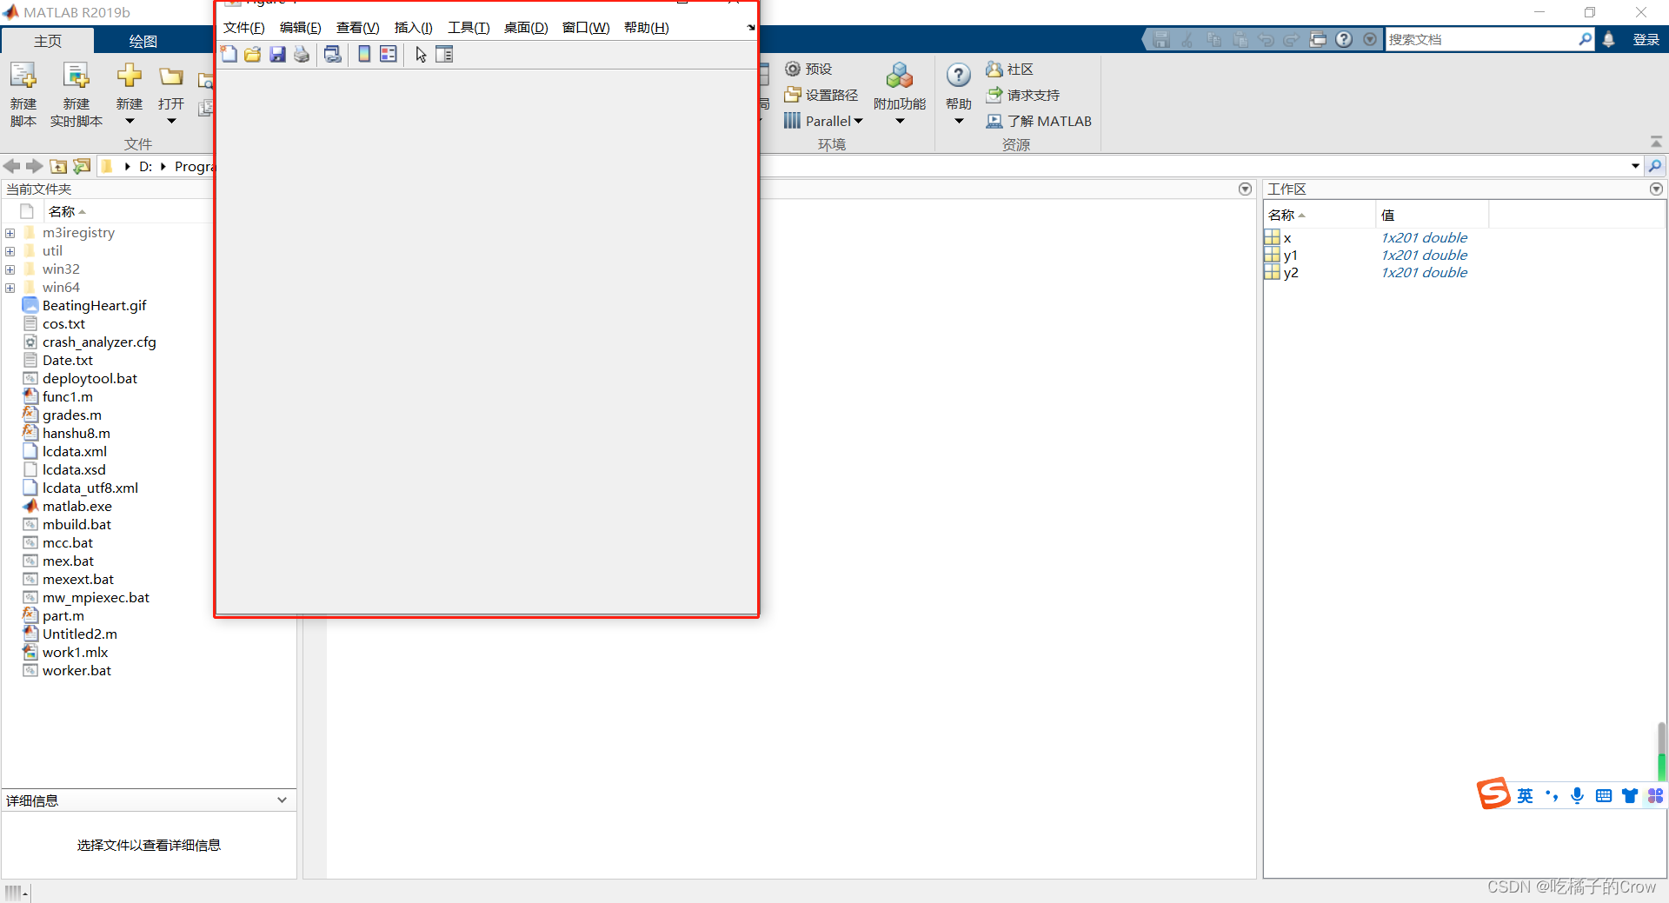Click Print Figure icon in Figure toolbar
Viewport: 1669px width, 903px height.
coord(302,55)
